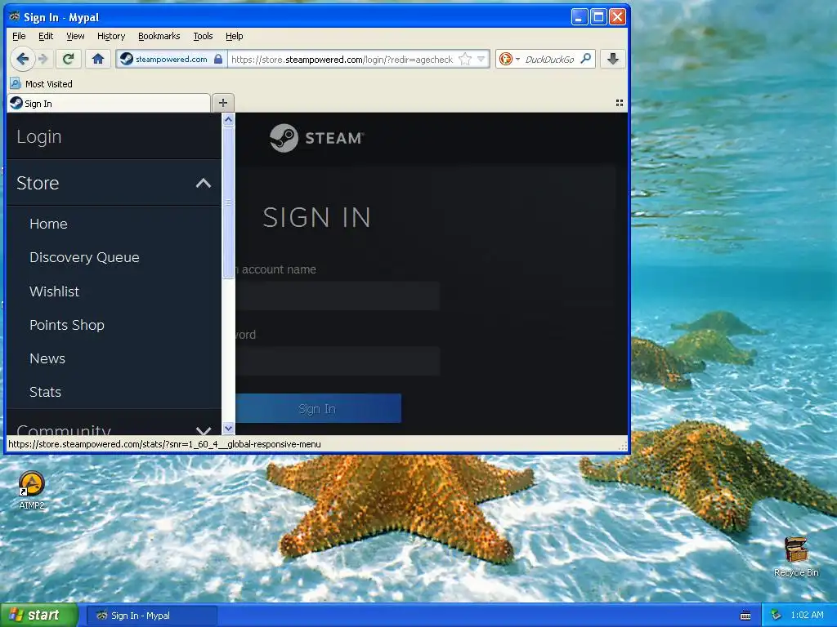Maximize the Mypal window
The height and width of the screenshot is (627, 837).
[x=598, y=17]
